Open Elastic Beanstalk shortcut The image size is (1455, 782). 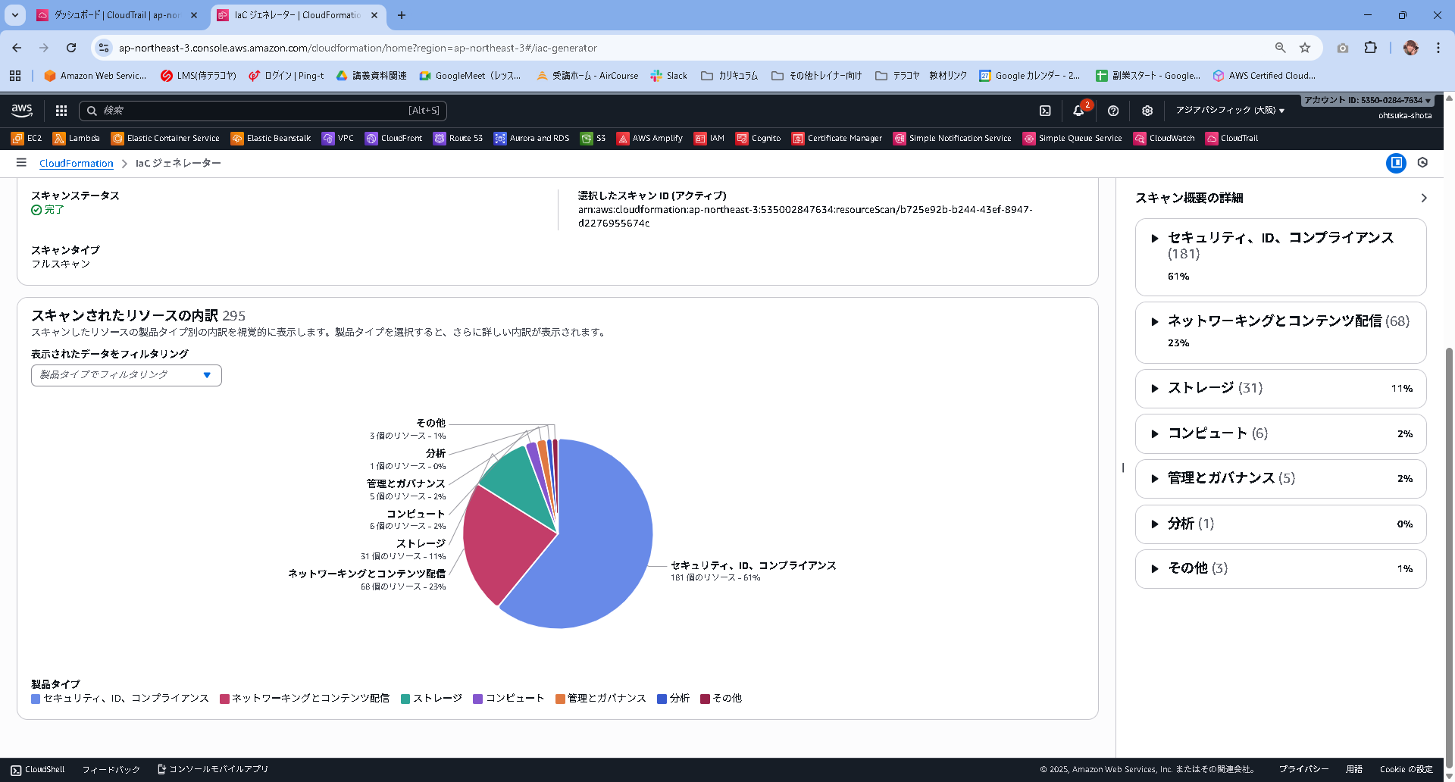[271, 138]
